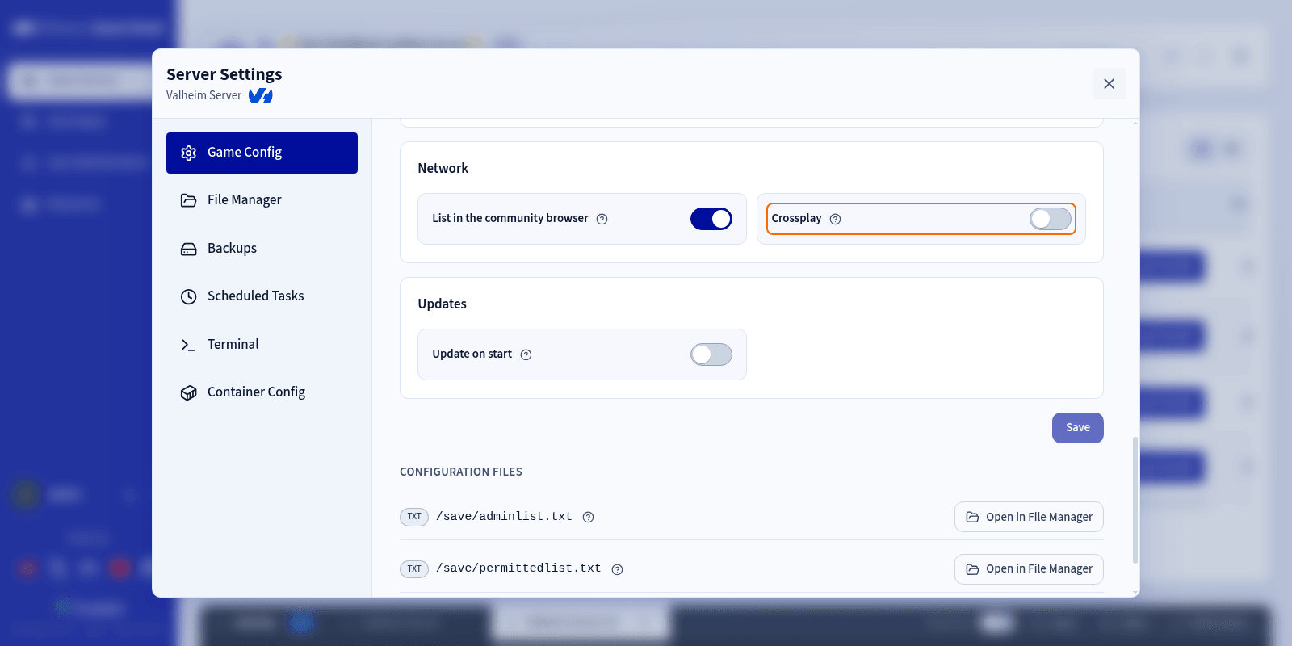
Task: Show help for List in the community browser
Action: pyautogui.click(x=602, y=219)
